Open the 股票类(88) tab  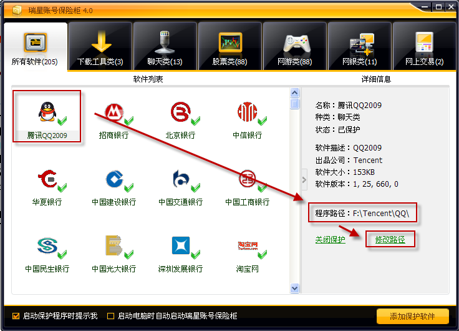(x=229, y=46)
